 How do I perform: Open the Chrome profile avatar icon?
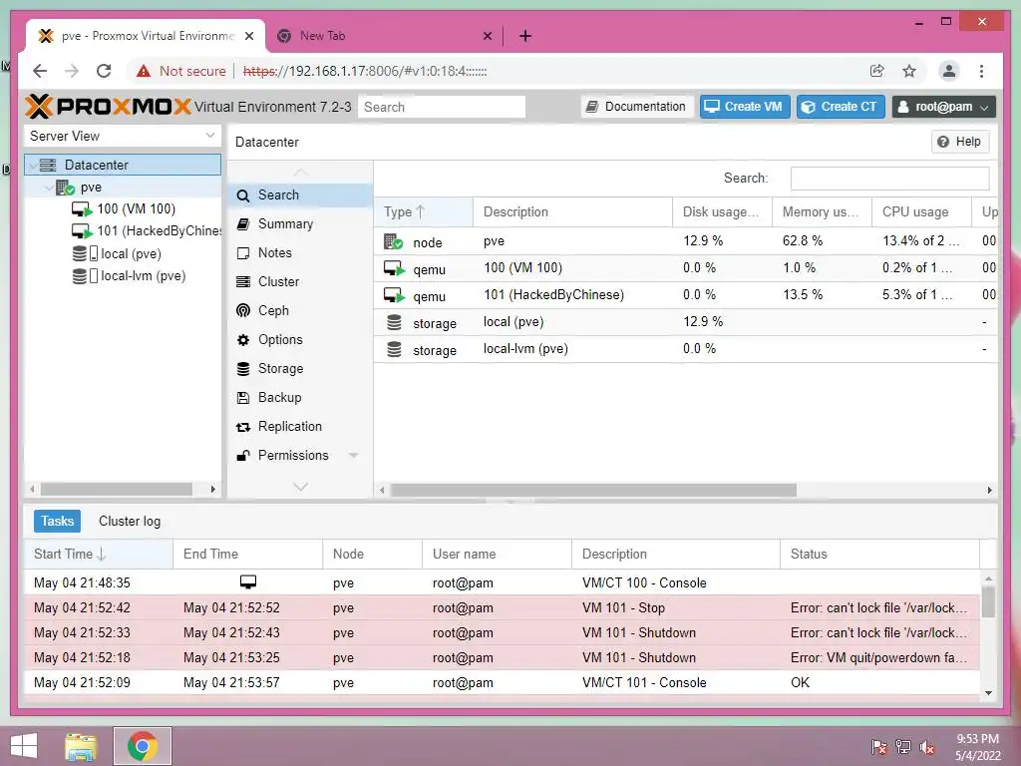point(949,71)
